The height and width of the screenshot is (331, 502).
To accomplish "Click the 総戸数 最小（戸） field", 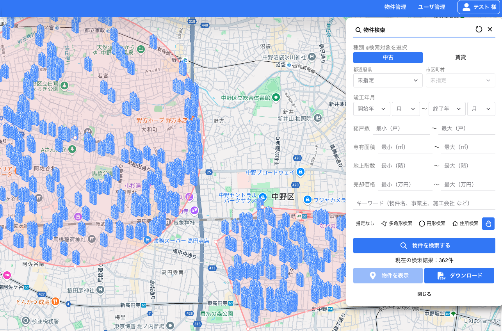I will coord(401,128).
